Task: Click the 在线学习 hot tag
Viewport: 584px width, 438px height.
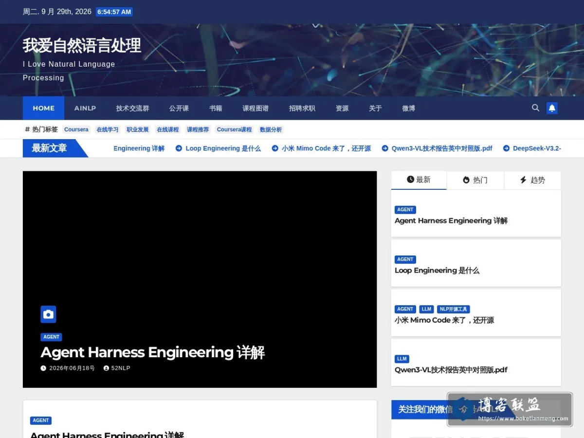Action: point(108,129)
